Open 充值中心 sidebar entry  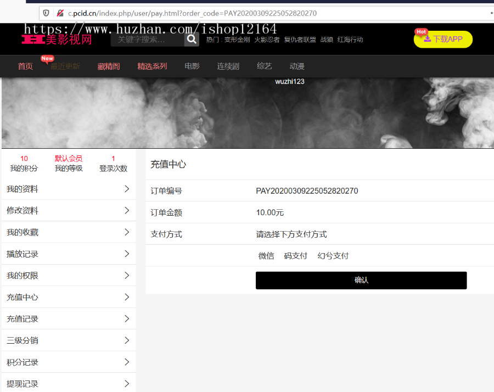click(x=69, y=297)
